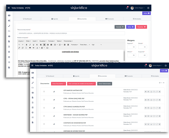
Task: Click preview eye icon in editor toolbar
Action: tap(33, 48)
